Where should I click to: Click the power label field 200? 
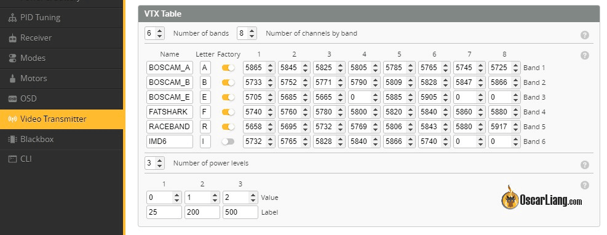coord(202,212)
